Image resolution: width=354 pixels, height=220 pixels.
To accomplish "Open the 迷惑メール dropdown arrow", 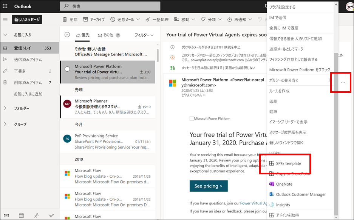I will pos(138,19).
